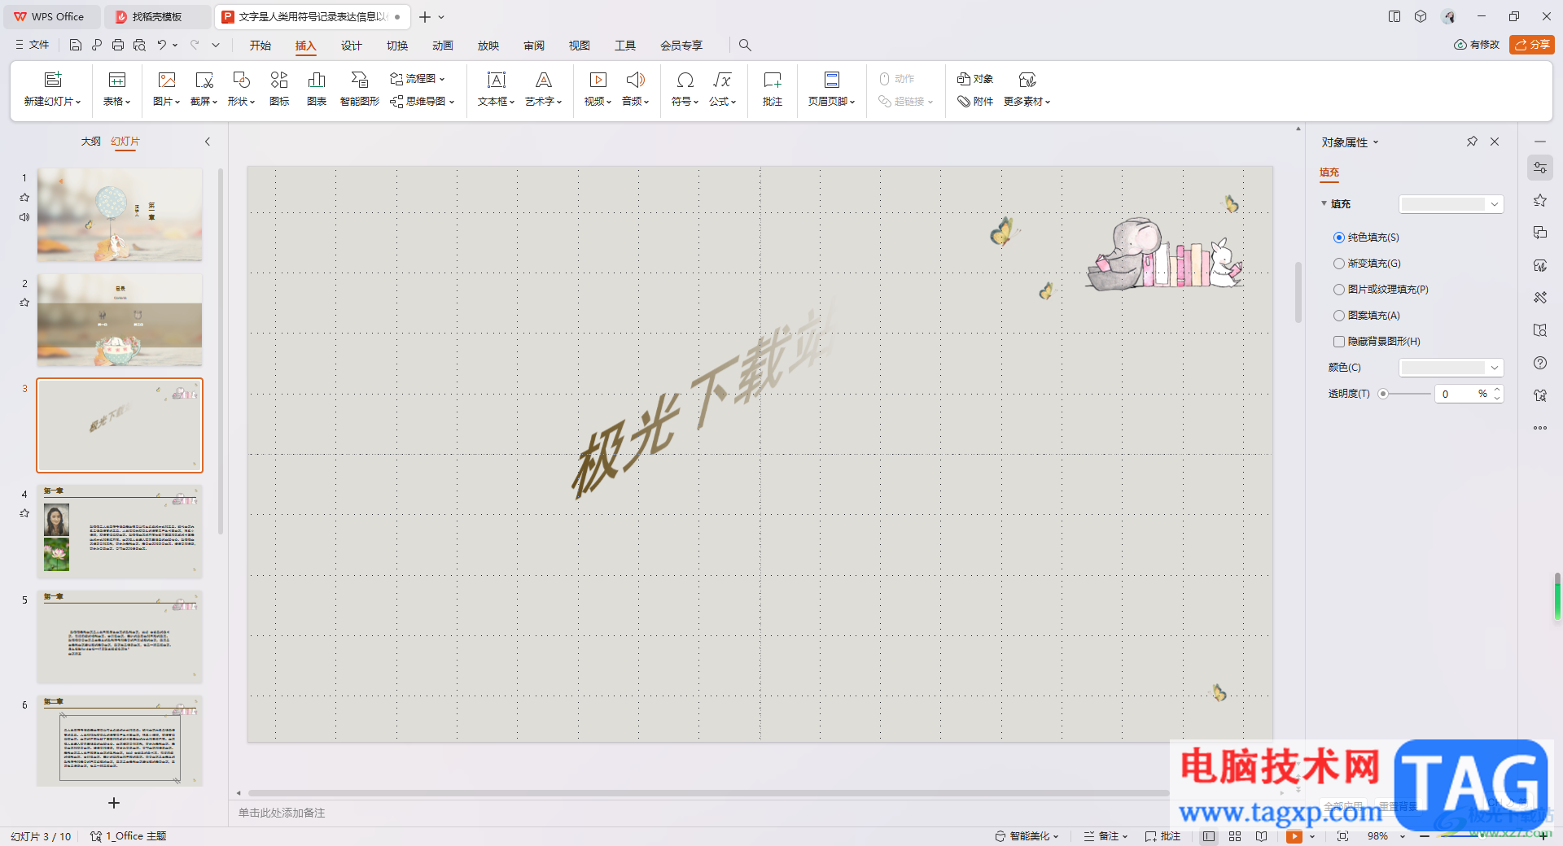Open zoom level dropdown arrow
Viewport: 1563px width, 846px height.
point(1403,836)
